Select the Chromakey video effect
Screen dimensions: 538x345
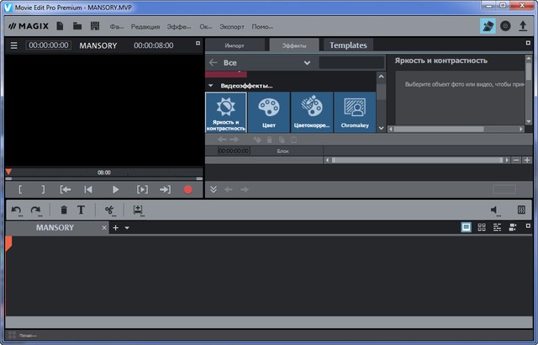(x=355, y=112)
